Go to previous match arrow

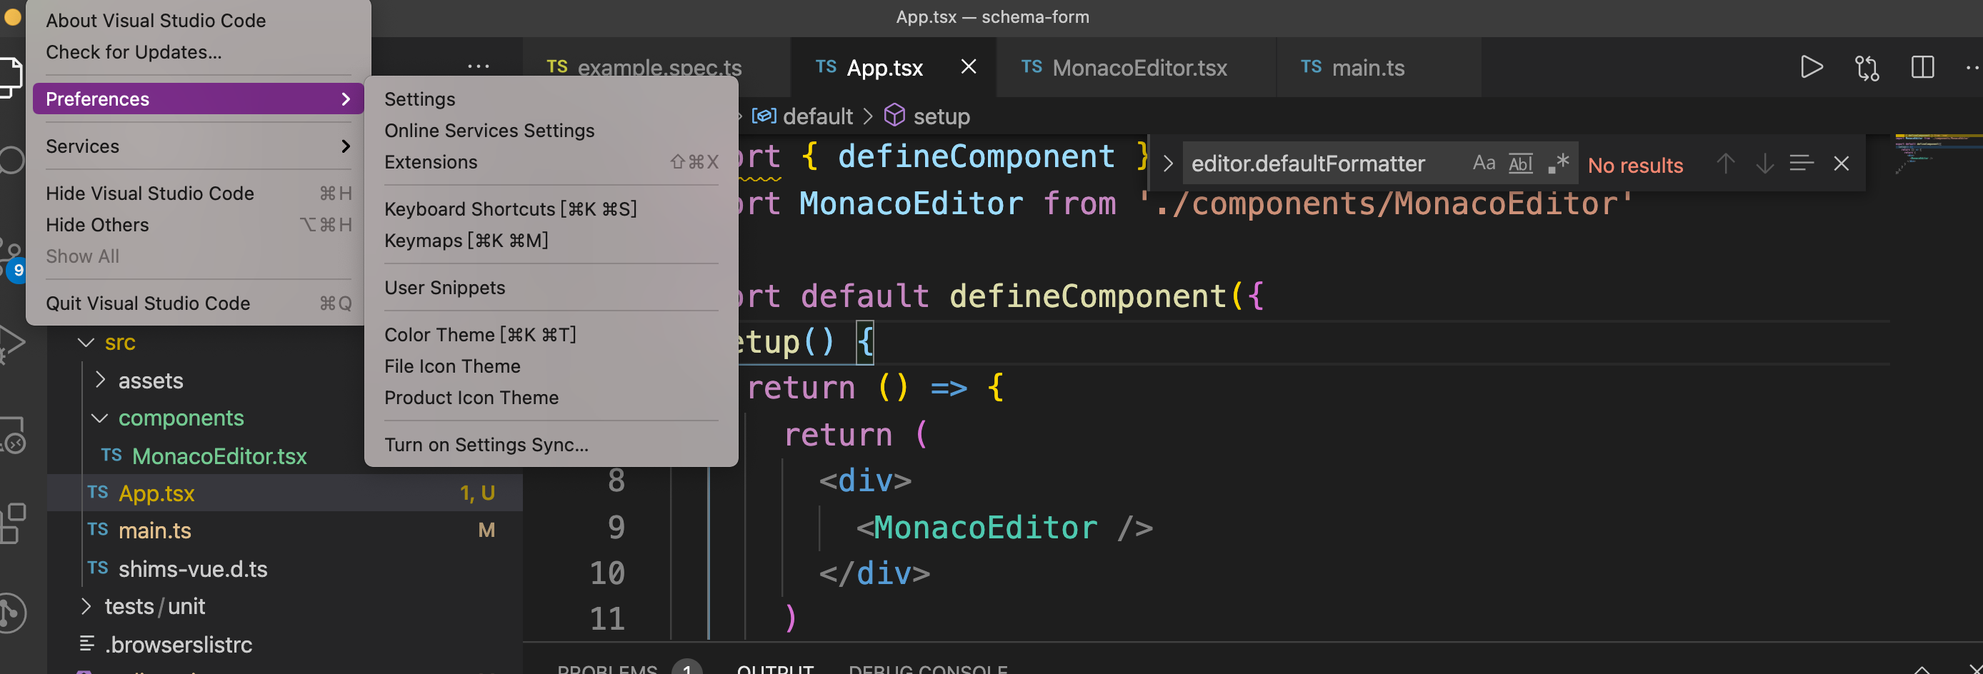[1726, 163]
